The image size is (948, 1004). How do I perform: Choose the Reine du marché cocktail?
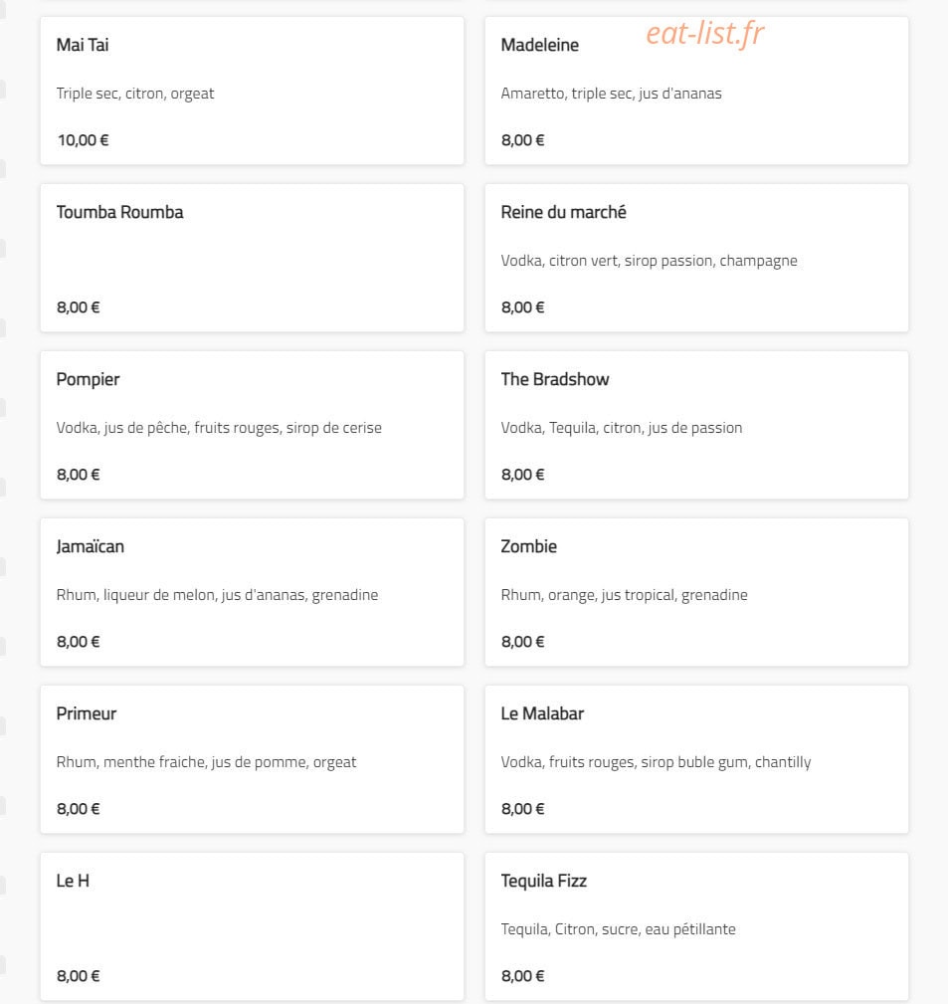coord(696,258)
